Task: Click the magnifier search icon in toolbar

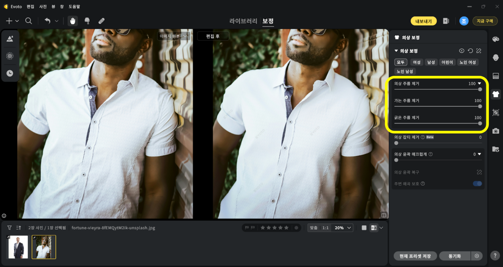Action: (x=29, y=21)
